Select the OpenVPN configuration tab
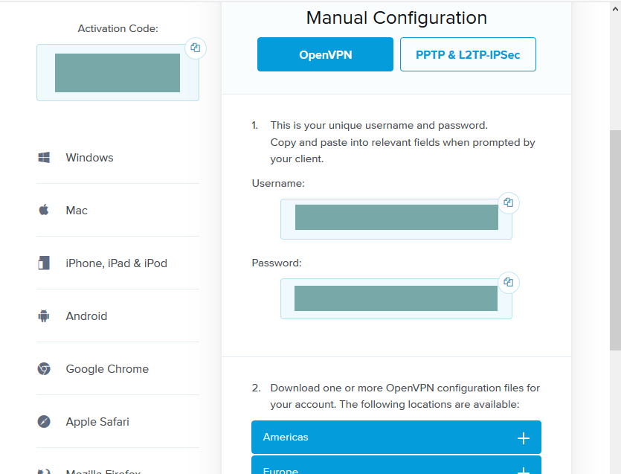621x474 pixels. pyautogui.click(x=325, y=54)
